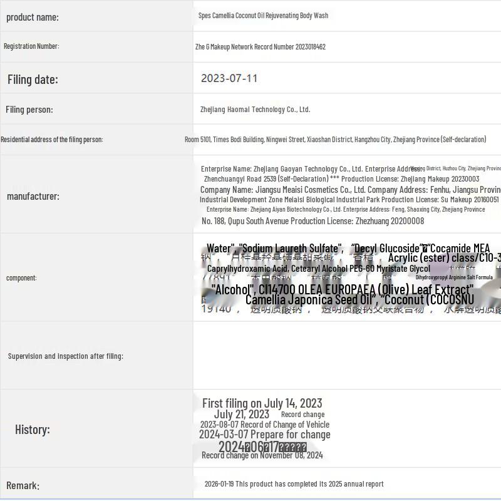Image resolution: width=501 pixels, height=501 pixels.
Task: Click 'Dihydroxypropyl Arginine Salt Formula' text
Action: pos(454,277)
